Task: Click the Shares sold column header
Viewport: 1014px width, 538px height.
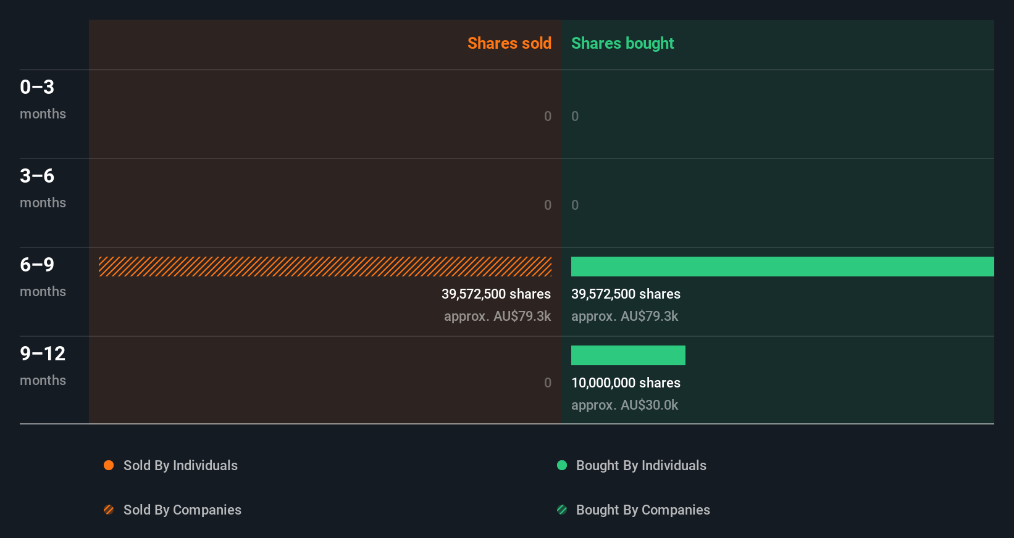Action: [x=509, y=43]
